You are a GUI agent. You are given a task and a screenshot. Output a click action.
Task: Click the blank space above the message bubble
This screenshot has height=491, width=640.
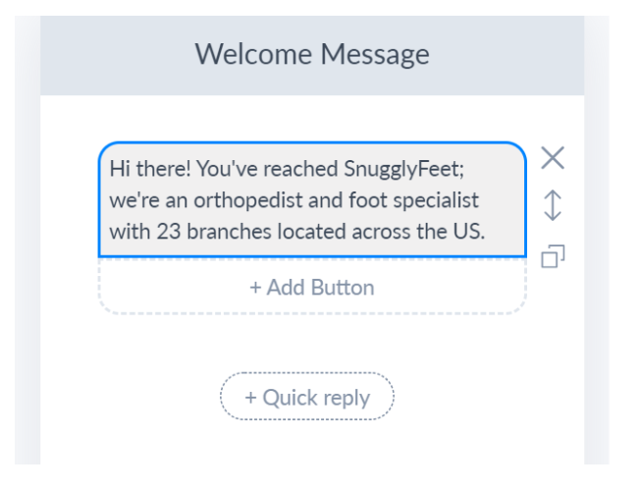pos(312,119)
